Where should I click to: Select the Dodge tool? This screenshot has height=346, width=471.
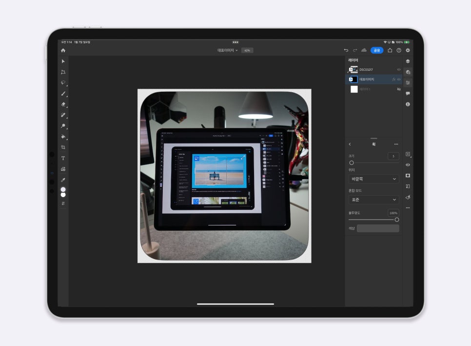point(63,125)
